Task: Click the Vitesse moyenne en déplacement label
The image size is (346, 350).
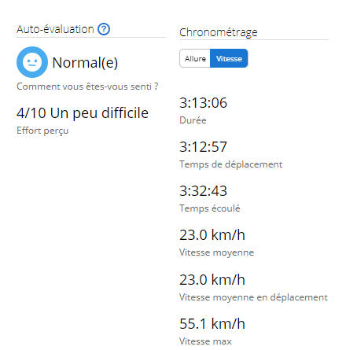Action: tap(253, 297)
